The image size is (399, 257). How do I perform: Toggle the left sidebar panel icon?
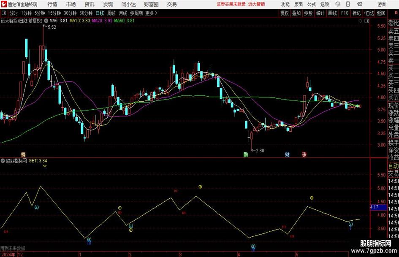coord(3,13)
